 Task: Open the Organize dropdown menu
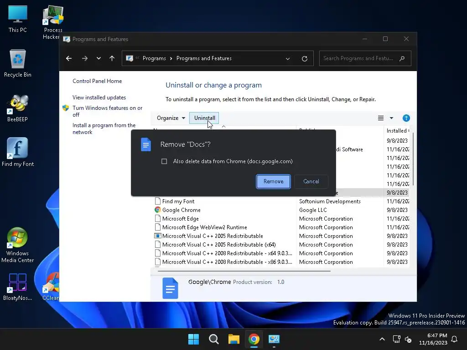pyautogui.click(x=171, y=118)
